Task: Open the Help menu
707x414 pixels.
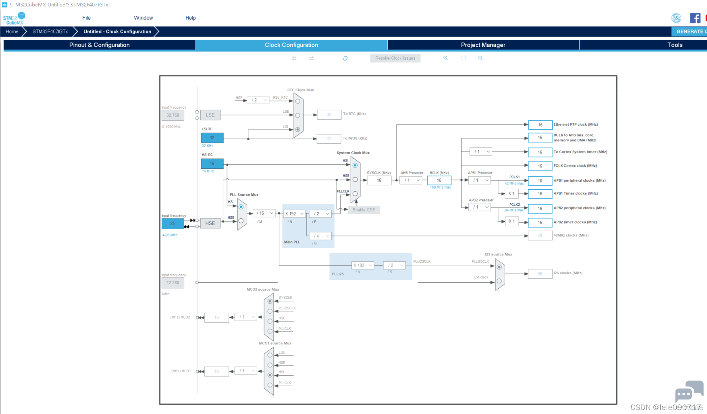Action: tap(191, 18)
